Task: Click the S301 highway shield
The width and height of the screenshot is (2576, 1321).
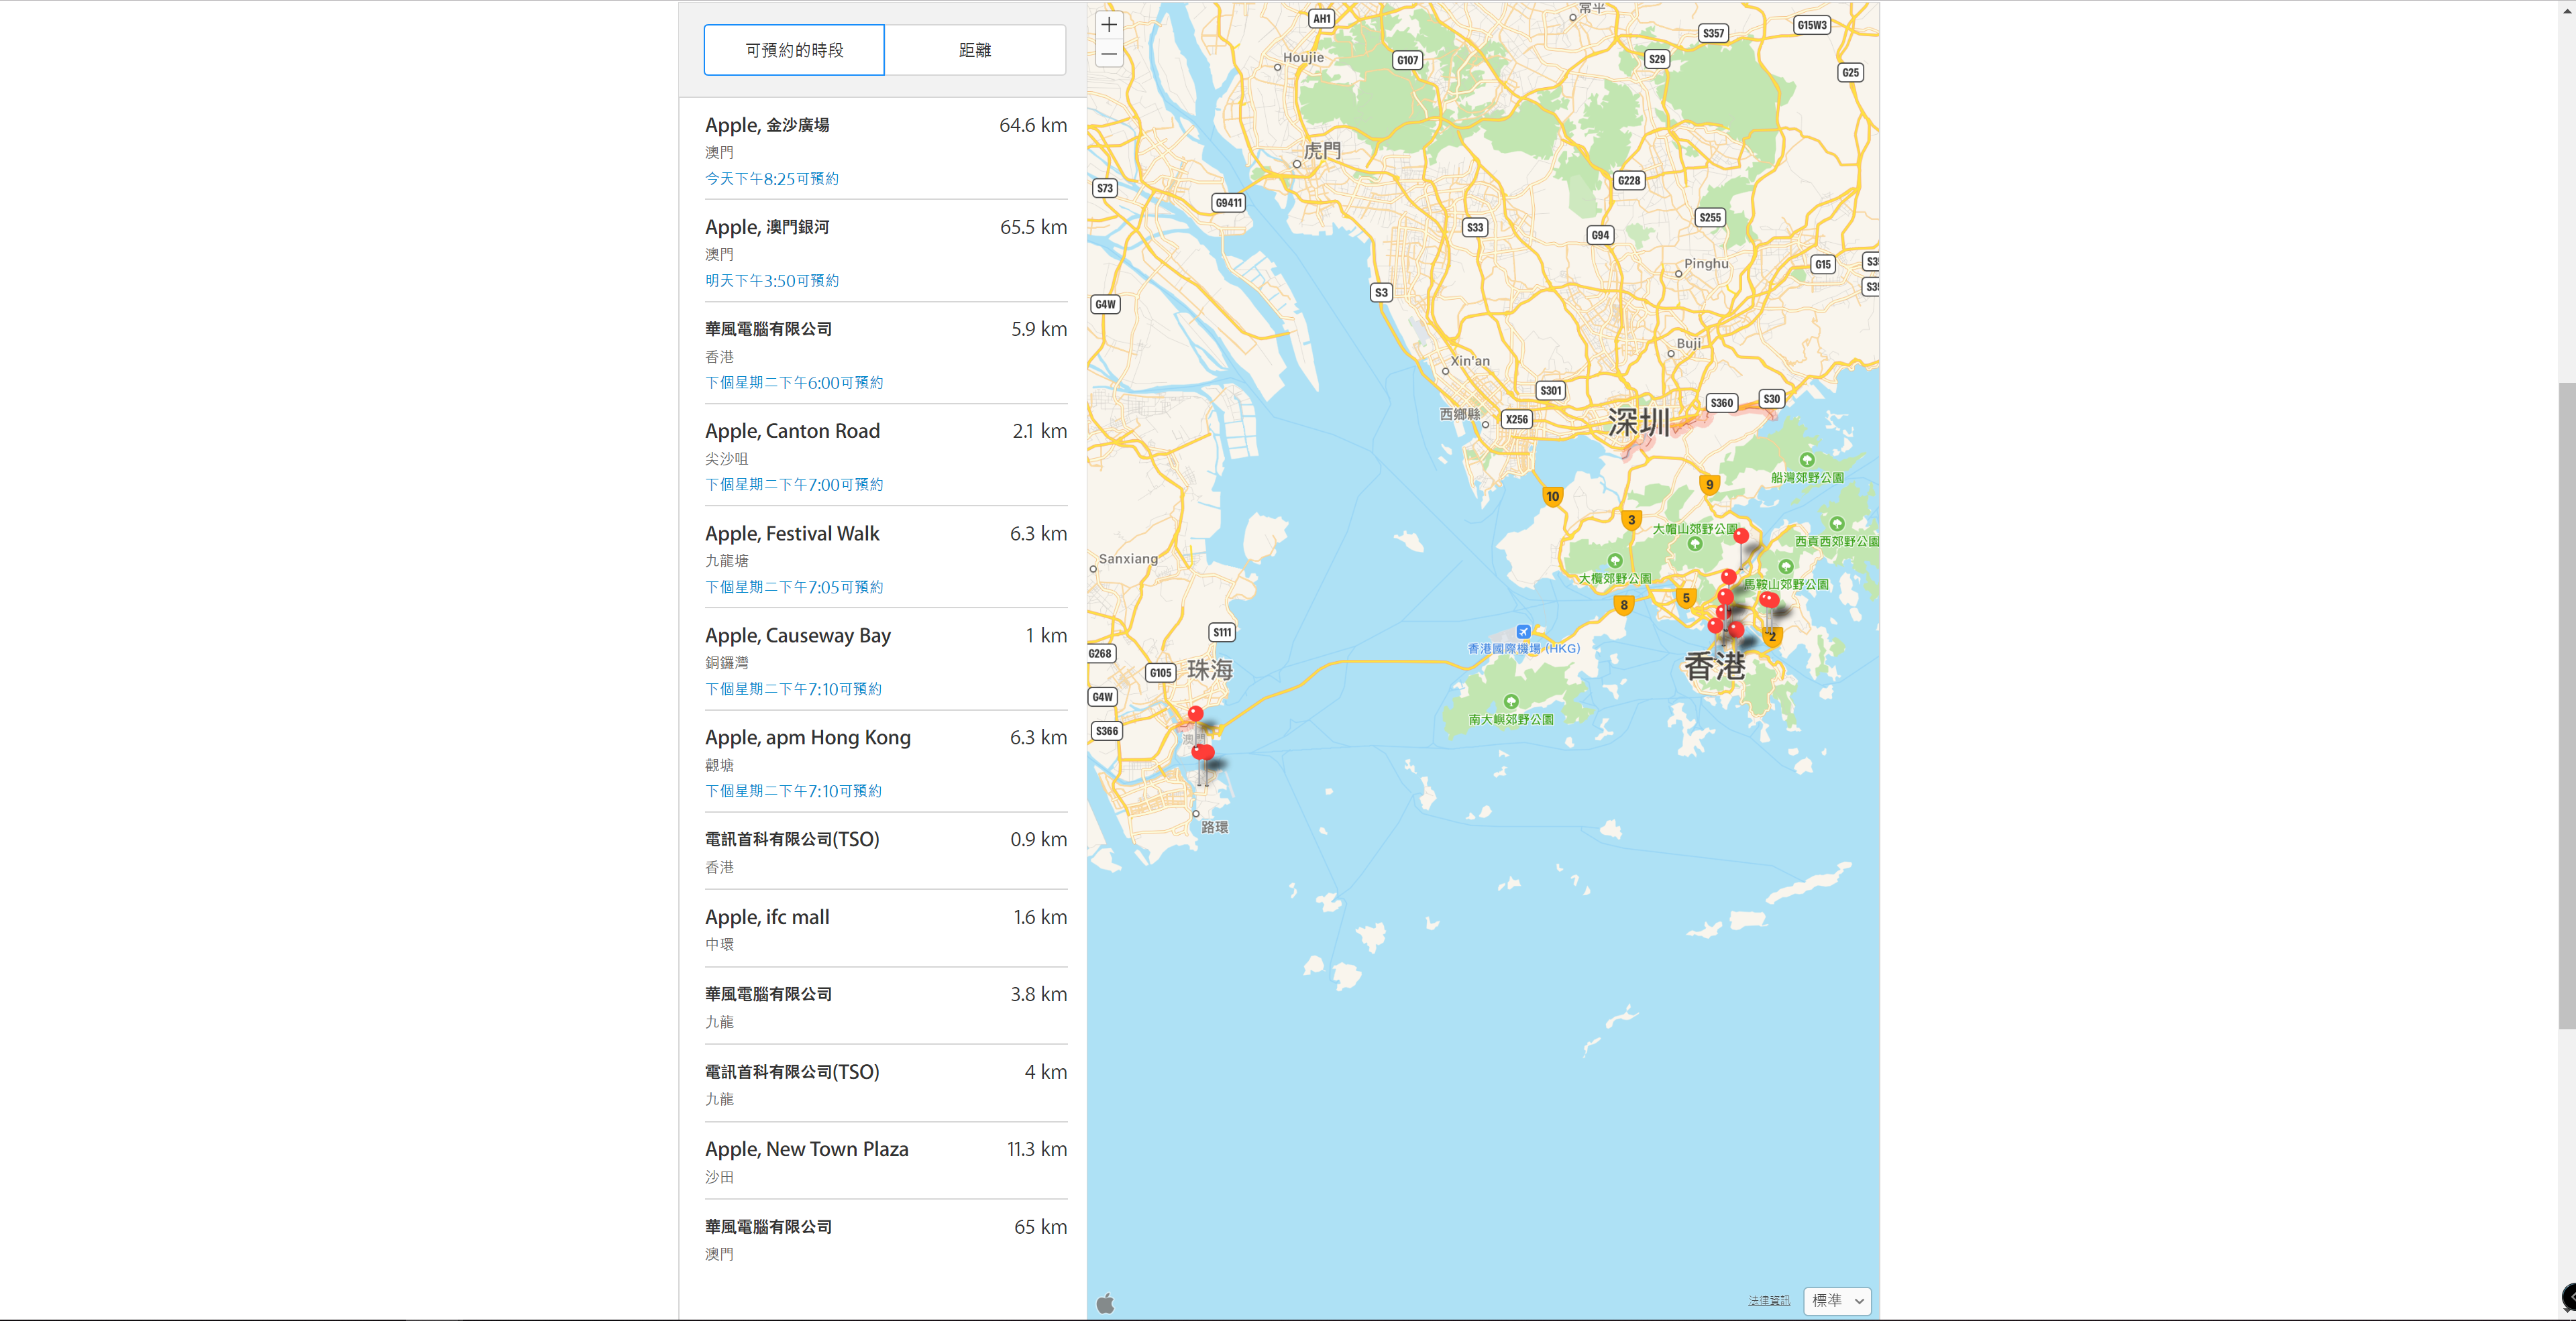Action: (1551, 391)
